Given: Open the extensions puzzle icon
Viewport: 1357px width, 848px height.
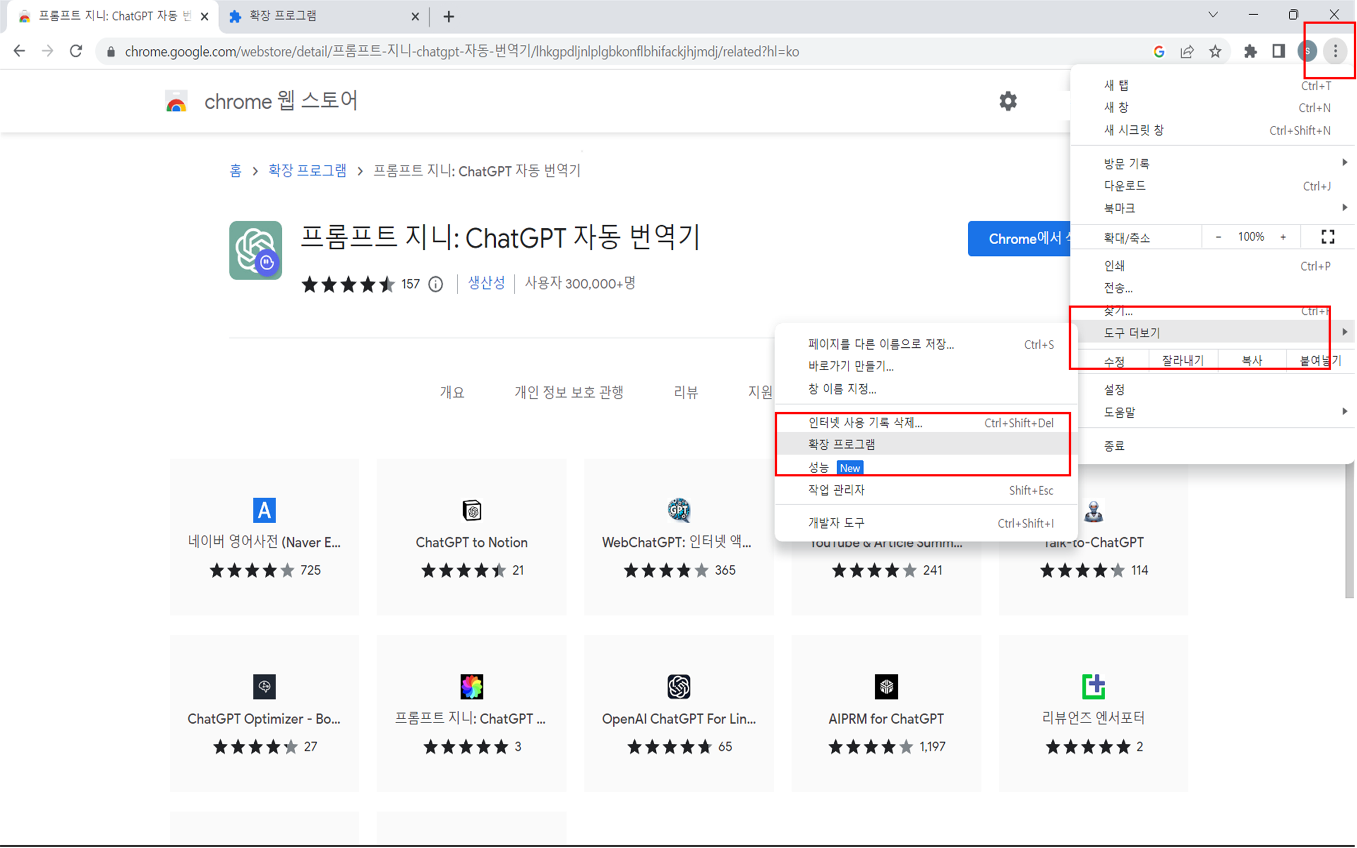Looking at the screenshot, I should point(1251,52).
